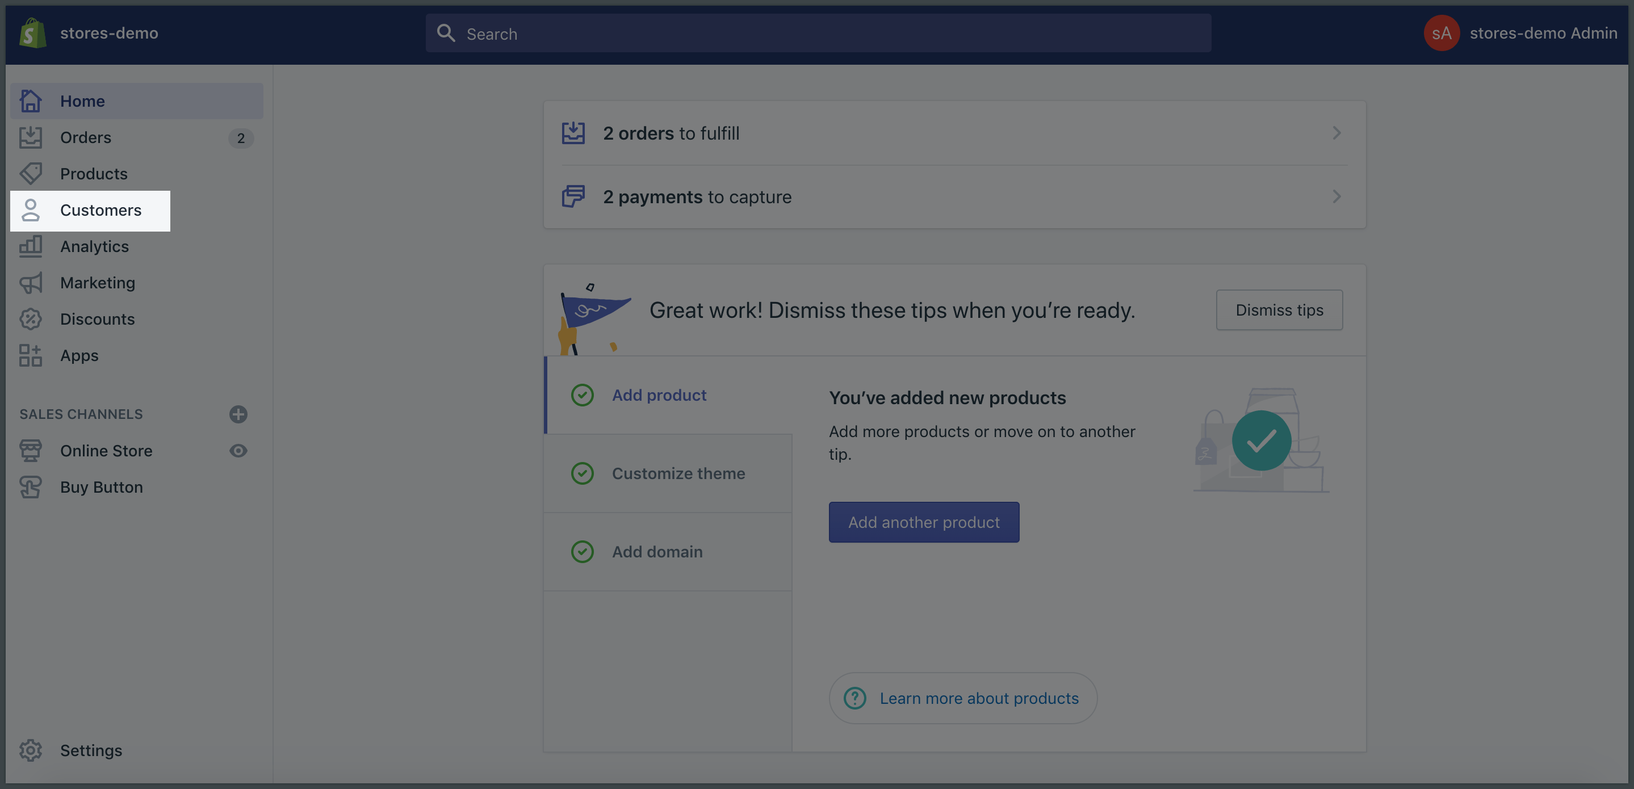Click the SALES CHANNELS heading
This screenshot has height=789, width=1634.
(x=81, y=414)
